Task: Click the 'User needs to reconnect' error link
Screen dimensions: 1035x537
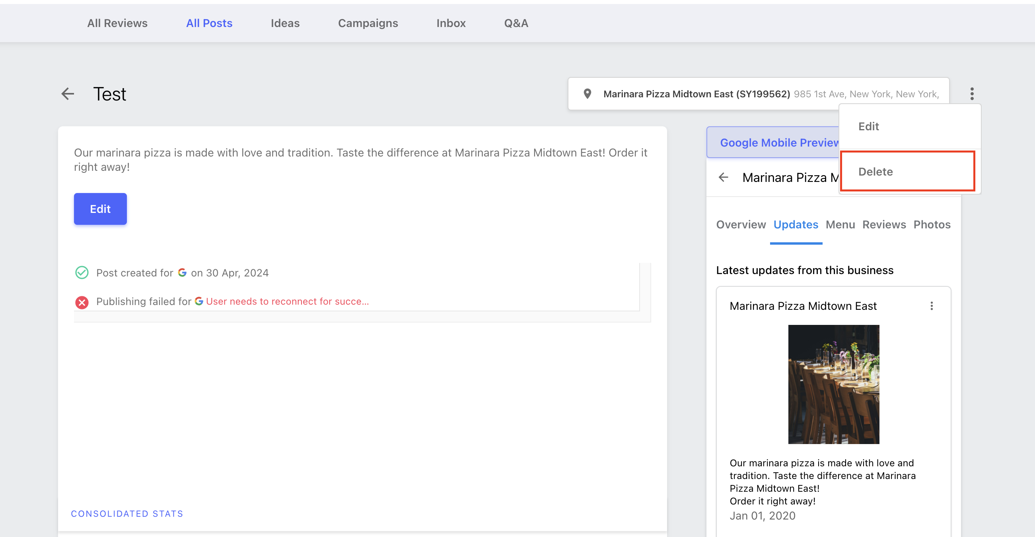Action: pos(287,301)
